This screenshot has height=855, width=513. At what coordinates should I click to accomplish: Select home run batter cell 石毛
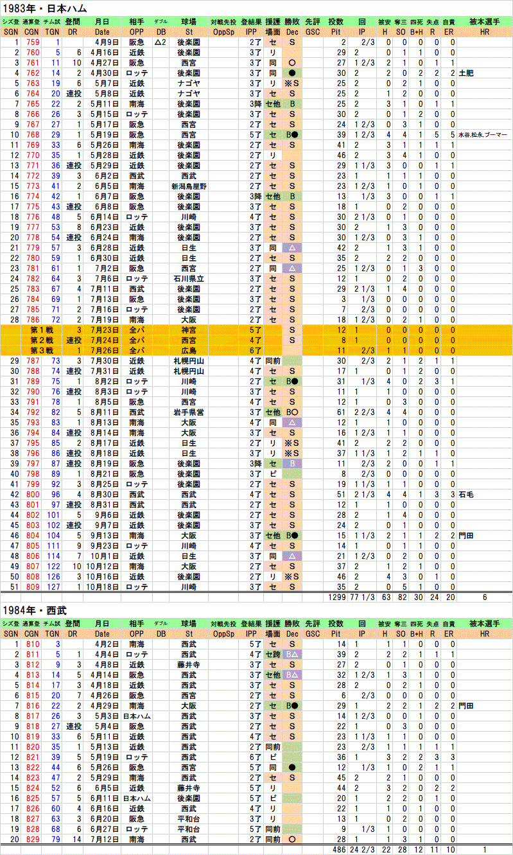point(467,495)
